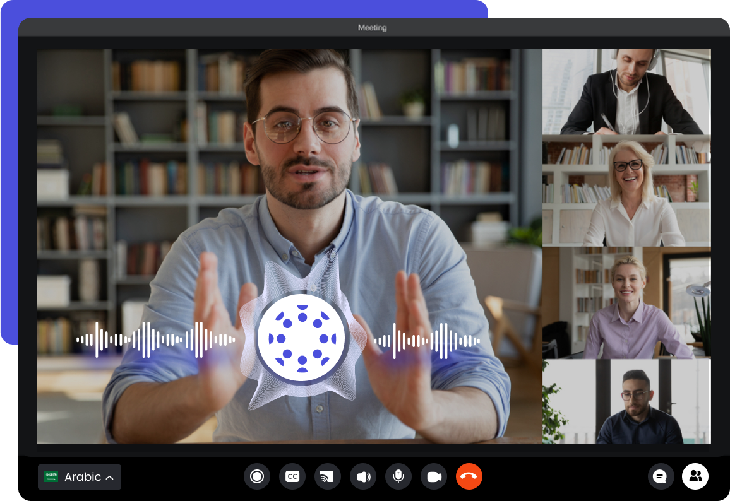Select woman in lilac shirt thumbnail
Image resolution: width=730 pixels, height=501 pixels.
[x=626, y=303]
